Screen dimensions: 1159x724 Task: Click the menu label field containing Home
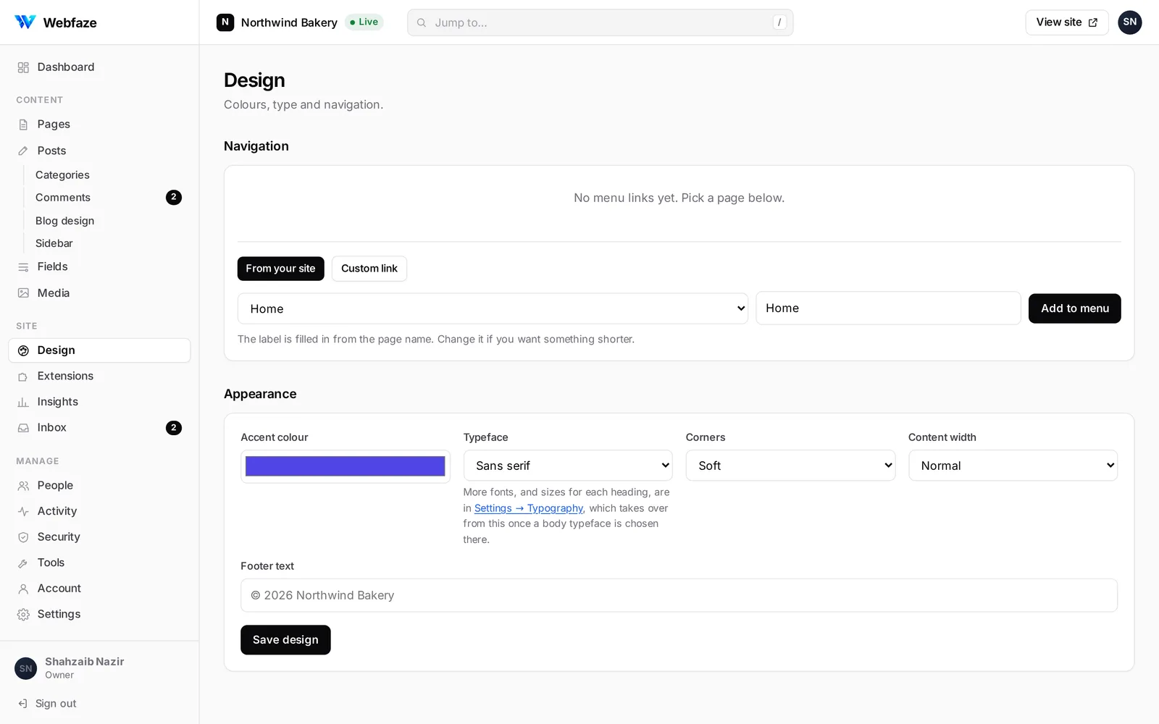[x=888, y=308]
